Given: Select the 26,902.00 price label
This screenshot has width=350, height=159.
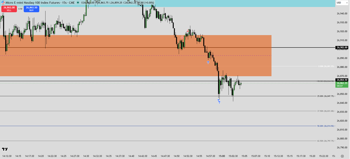Looking at the screenshot, I should [342, 47].
